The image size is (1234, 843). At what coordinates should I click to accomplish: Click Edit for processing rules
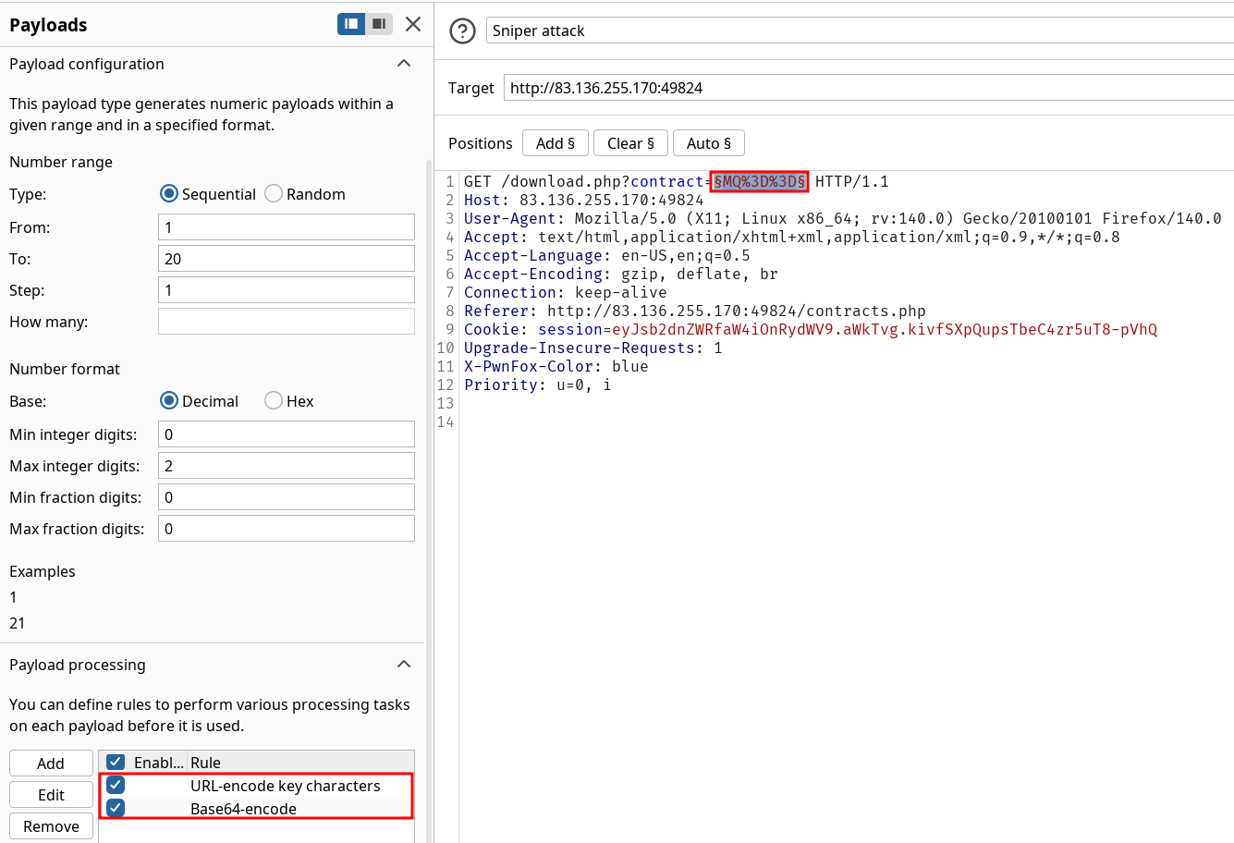(x=51, y=795)
